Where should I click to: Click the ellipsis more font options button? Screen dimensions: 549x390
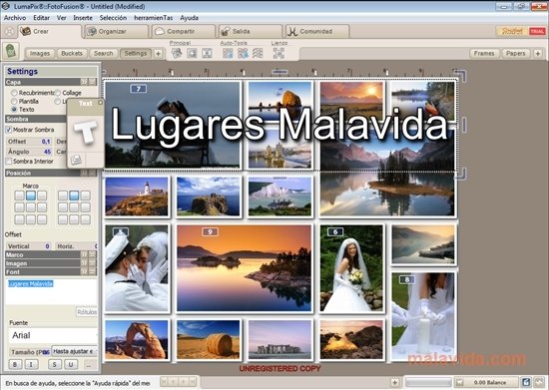89,364
